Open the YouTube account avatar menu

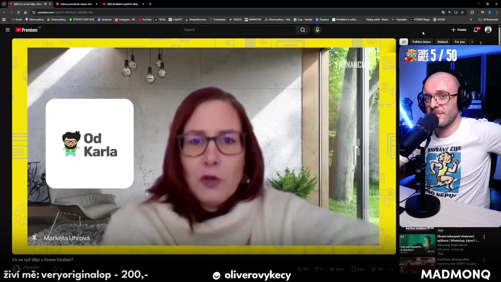click(x=488, y=30)
